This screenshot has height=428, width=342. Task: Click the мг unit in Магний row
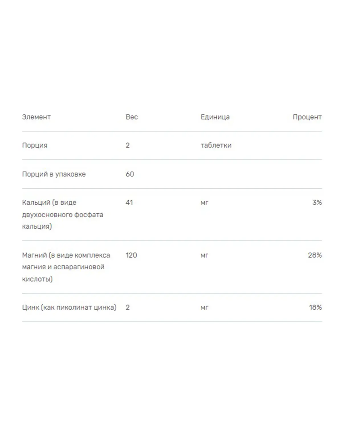click(x=204, y=255)
